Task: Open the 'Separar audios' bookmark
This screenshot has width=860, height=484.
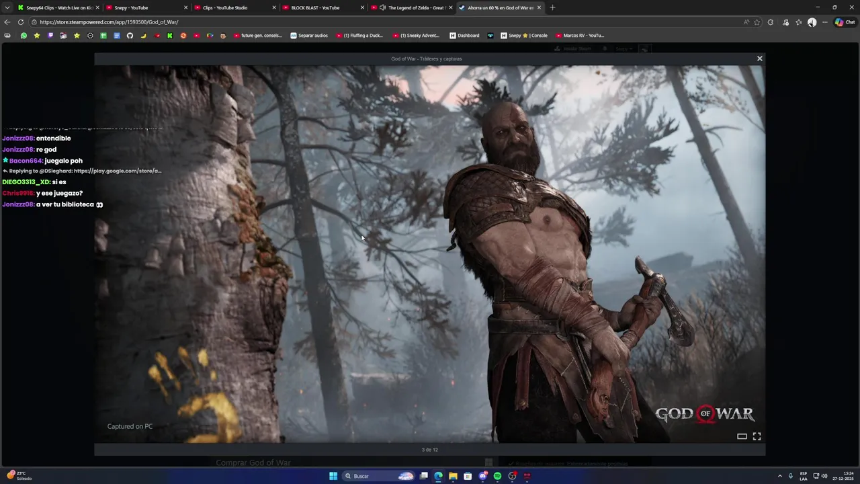Action: (x=309, y=36)
